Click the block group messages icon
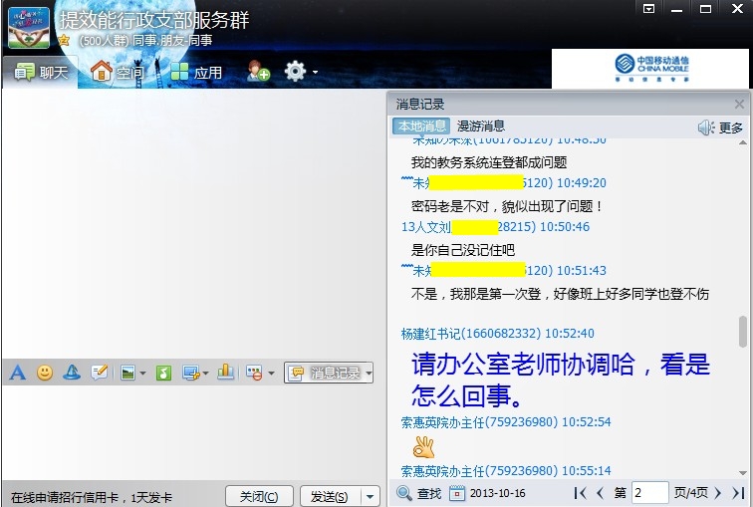 tap(254, 374)
